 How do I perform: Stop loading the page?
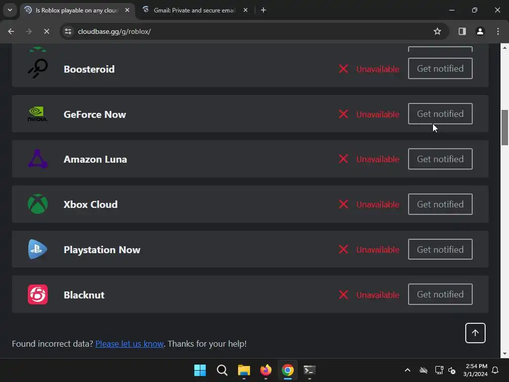[47, 31]
